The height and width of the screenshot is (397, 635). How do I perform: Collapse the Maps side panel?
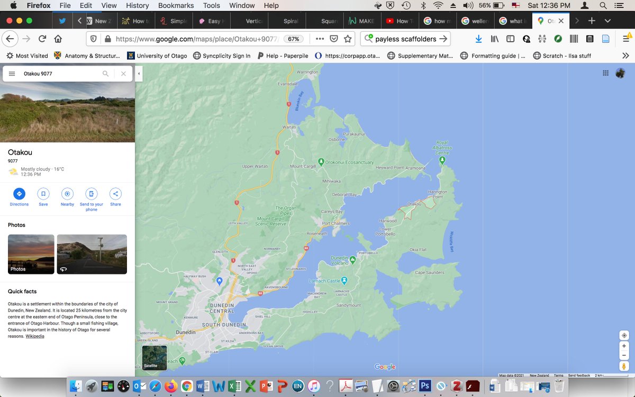tap(139, 74)
